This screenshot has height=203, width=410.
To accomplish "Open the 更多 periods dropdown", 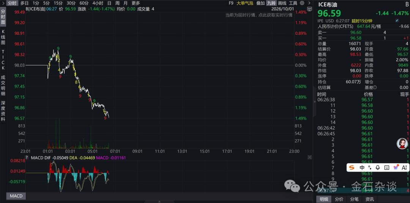I will pos(136,3).
